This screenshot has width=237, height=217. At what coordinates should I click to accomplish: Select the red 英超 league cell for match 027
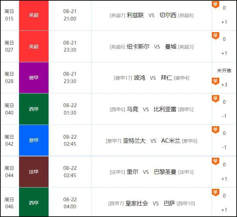pyautogui.click(x=34, y=47)
